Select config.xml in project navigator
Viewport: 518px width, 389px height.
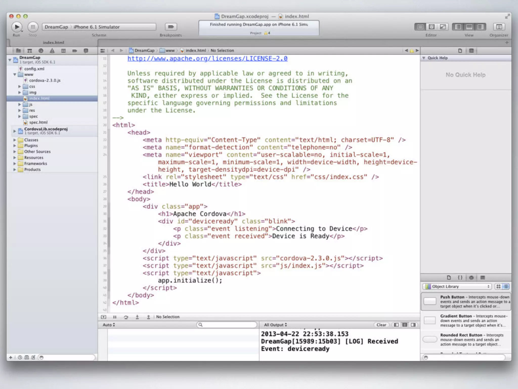coord(34,69)
